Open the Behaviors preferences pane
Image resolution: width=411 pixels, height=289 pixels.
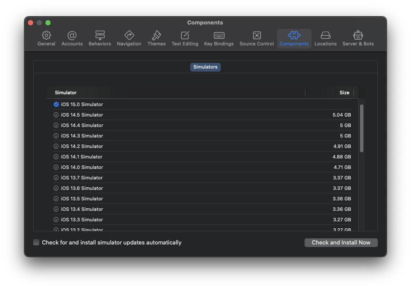[x=100, y=38]
